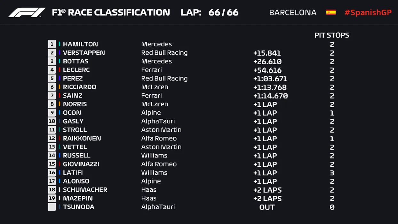The image size is (398, 224).
Task: Click the position 1 number badge
Action: coord(52,44)
